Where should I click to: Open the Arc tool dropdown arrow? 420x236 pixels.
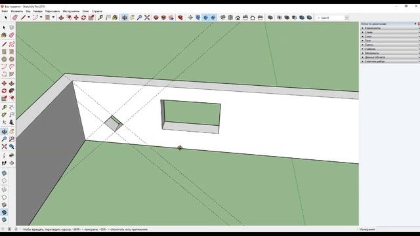(x=41, y=18)
